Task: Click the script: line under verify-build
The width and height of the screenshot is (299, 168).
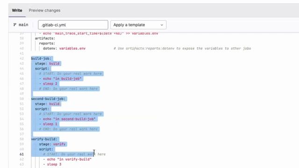Action: click(x=46, y=149)
